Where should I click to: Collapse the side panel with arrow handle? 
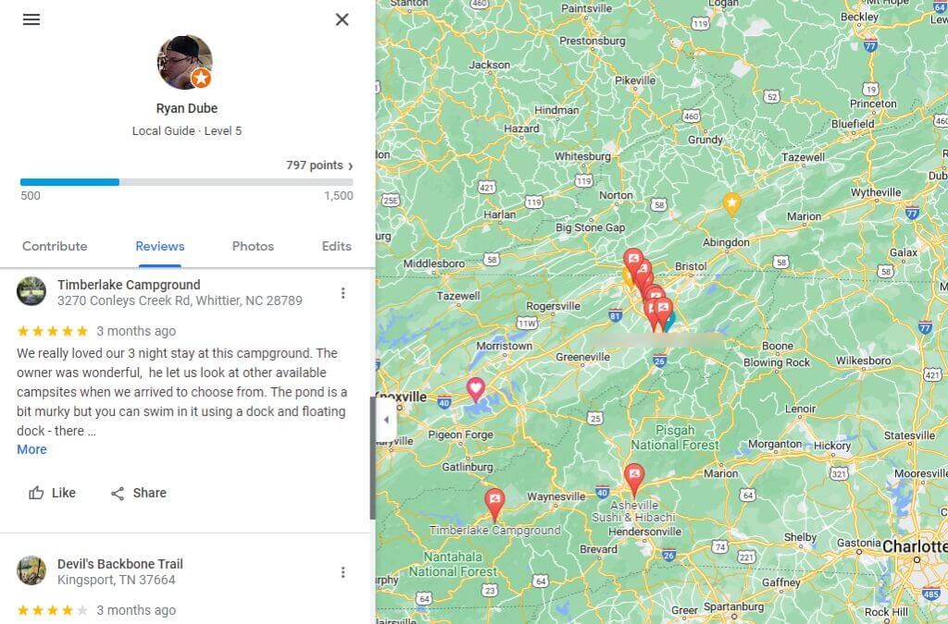click(386, 420)
